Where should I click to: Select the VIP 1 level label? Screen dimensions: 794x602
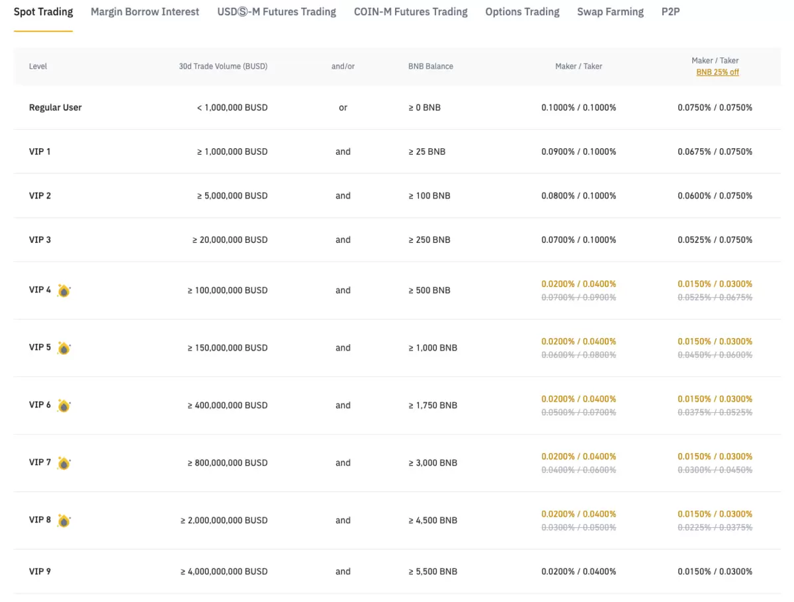[x=40, y=151]
